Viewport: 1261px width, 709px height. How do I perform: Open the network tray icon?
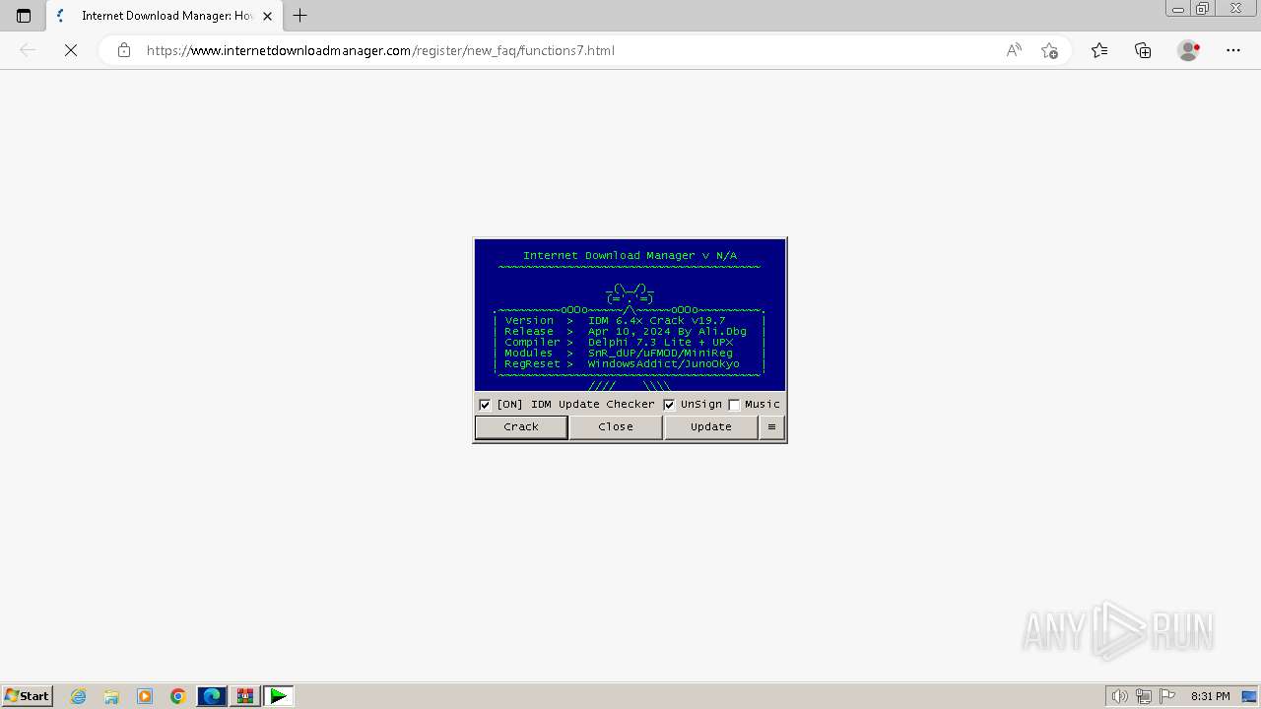1144,696
